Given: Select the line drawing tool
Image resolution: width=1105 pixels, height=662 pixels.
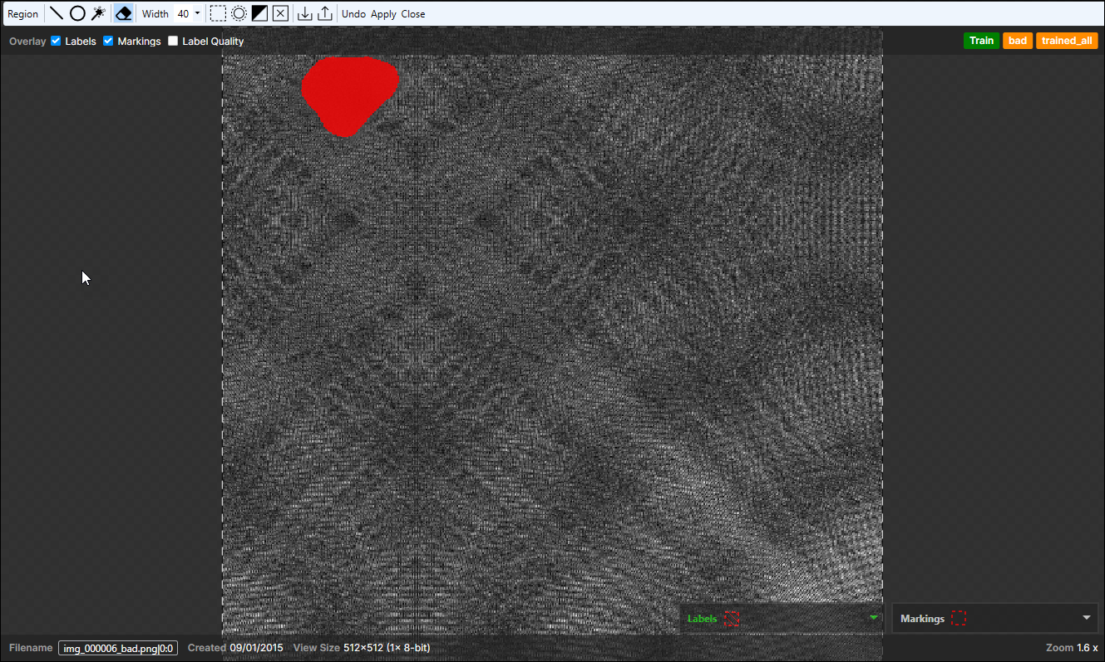Looking at the screenshot, I should [x=57, y=13].
